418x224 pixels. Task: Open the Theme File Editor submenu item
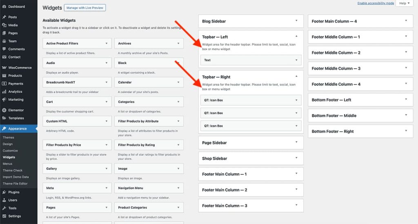point(15,184)
